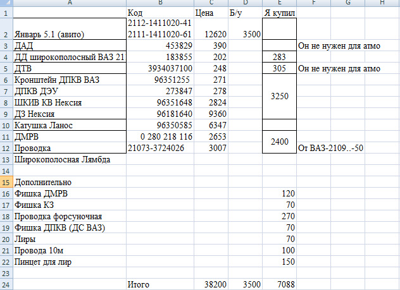Click the 'Итого' cell

(x=160, y=284)
